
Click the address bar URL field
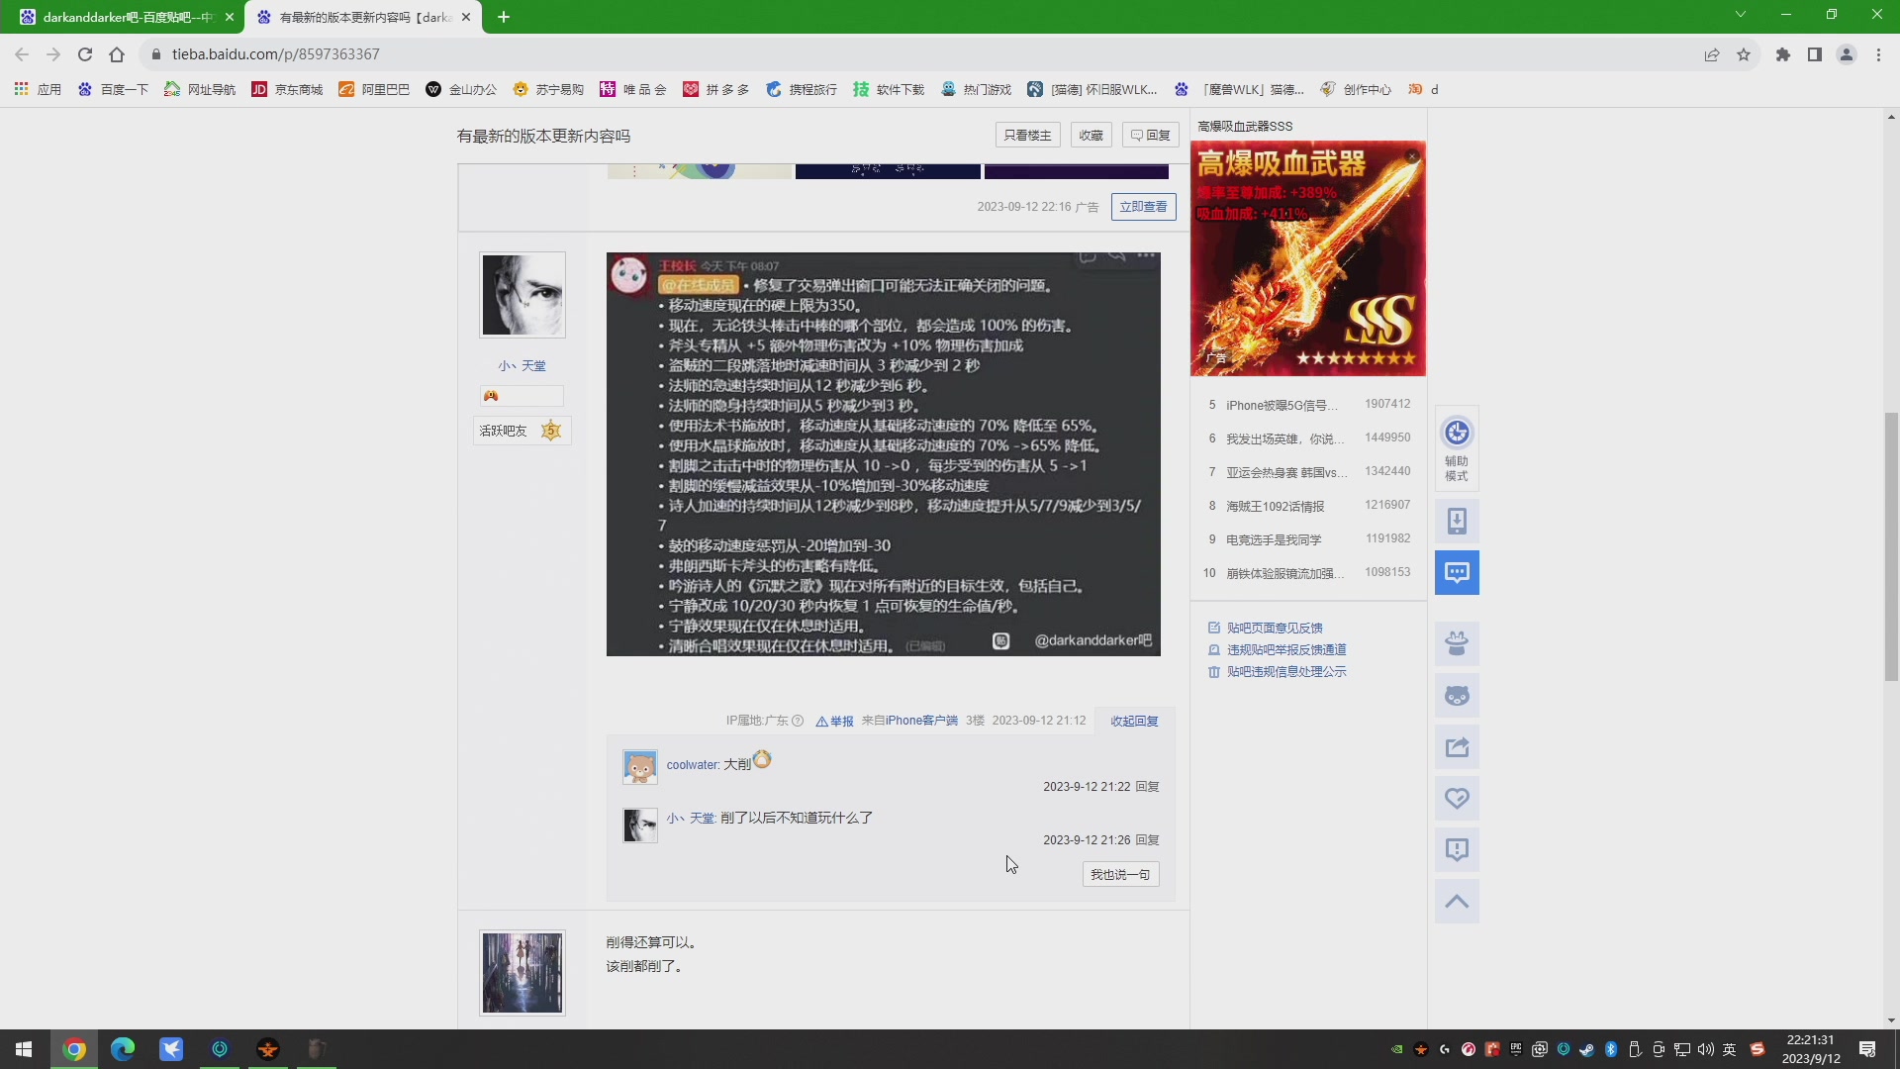pyautogui.click(x=920, y=54)
